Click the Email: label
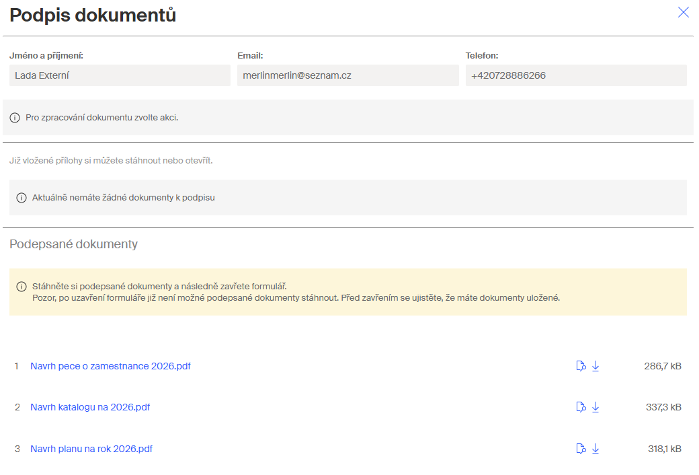The height and width of the screenshot is (475, 699). (250, 56)
